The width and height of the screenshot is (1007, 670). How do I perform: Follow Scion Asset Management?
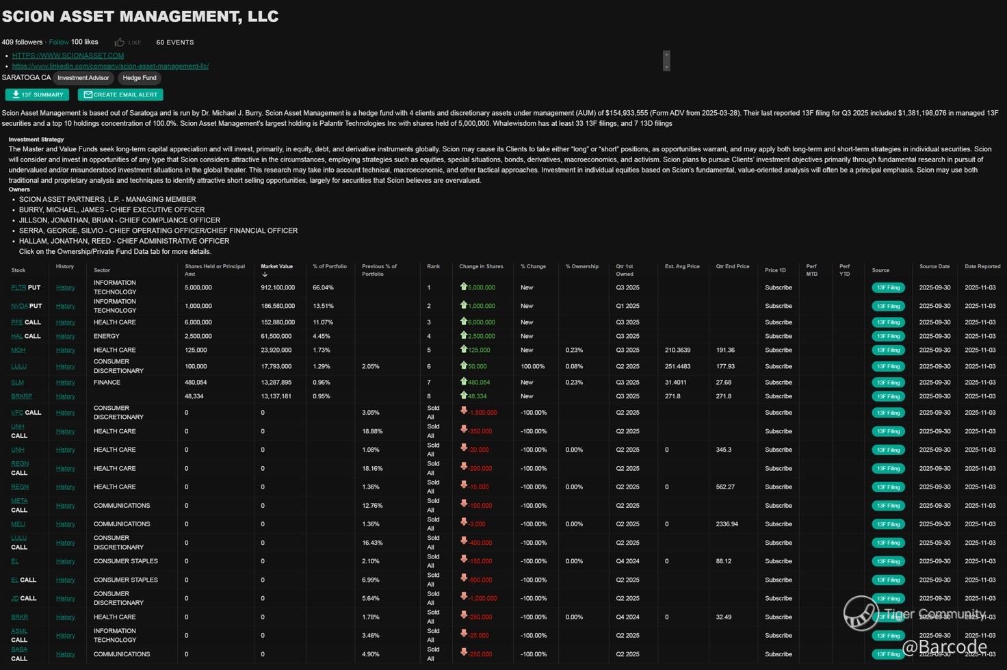pyautogui.click(x=59, y=42)
